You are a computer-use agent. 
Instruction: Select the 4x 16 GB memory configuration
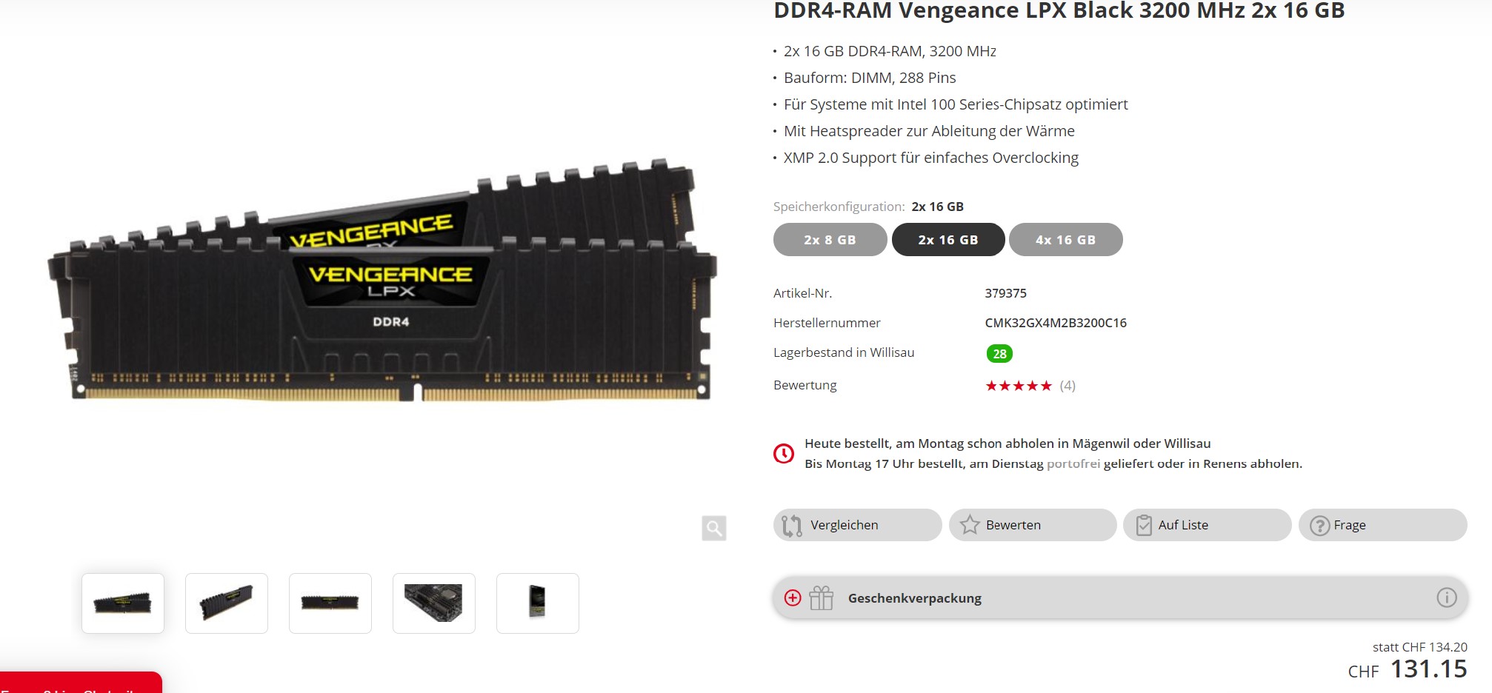coord(1066,240)
